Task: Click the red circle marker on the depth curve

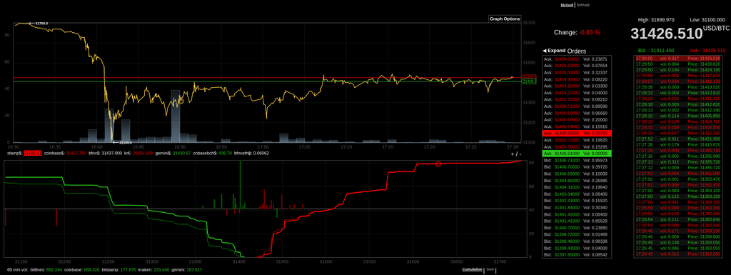Action: [438, 164]
